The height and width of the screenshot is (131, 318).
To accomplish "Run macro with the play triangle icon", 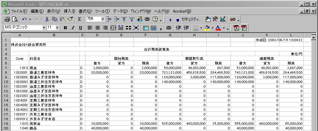I will pos(170,20).
